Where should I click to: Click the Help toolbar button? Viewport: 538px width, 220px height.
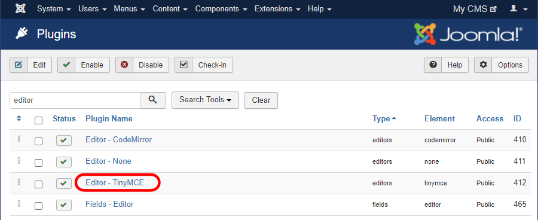click(x=446, y=65)
